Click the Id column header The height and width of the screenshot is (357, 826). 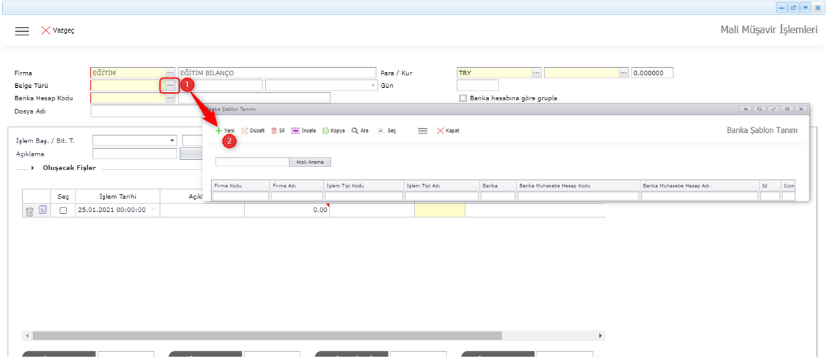coord(770,185)
